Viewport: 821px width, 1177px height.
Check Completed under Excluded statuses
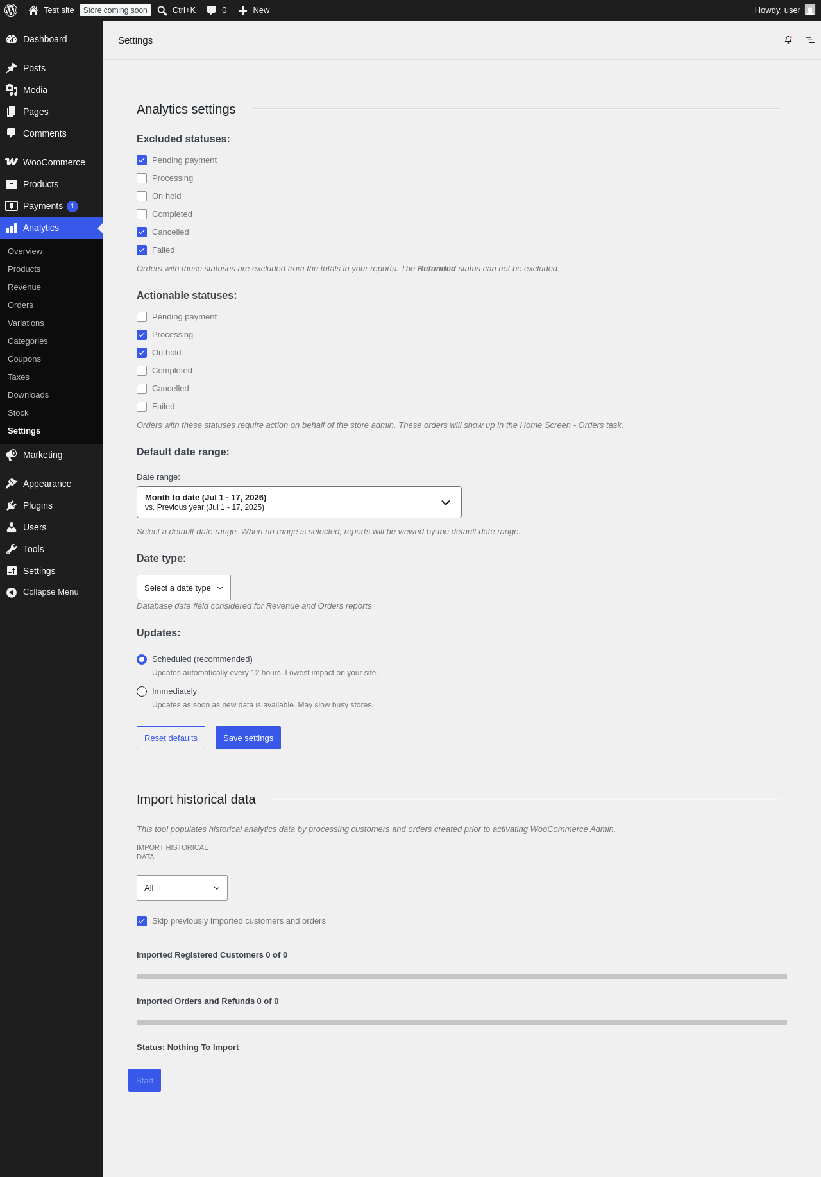point(142,214)
